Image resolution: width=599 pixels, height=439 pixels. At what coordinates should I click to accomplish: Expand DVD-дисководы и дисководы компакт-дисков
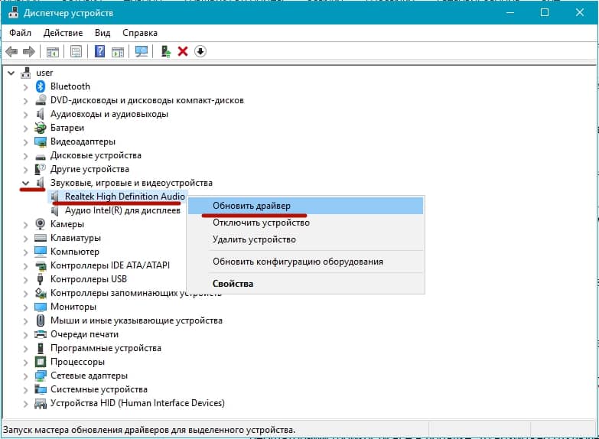point(25,101)
